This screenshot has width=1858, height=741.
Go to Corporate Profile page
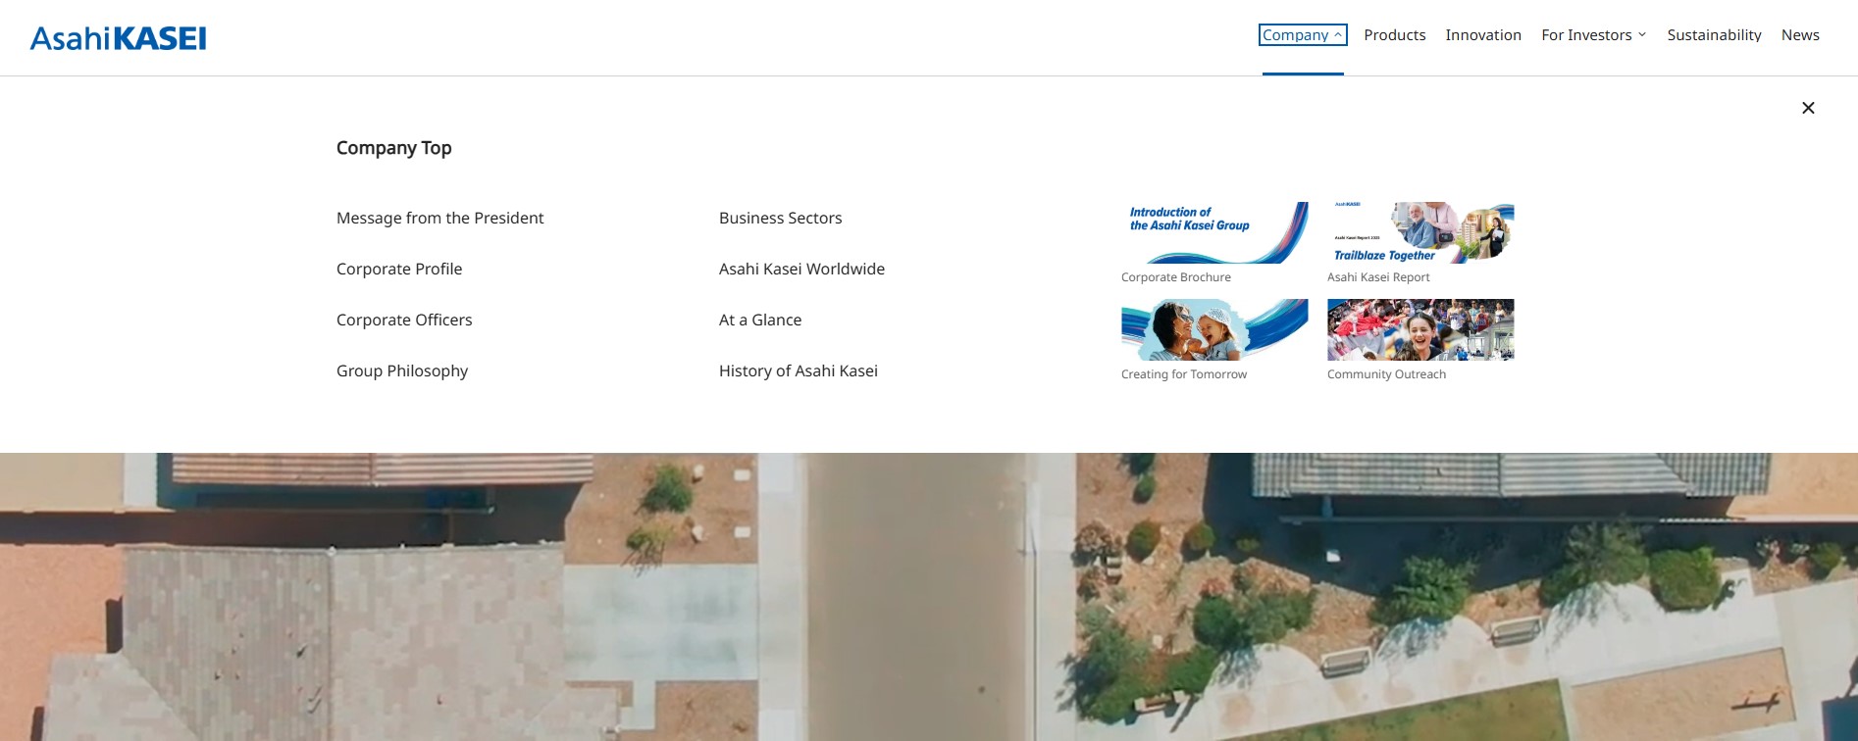[x=399, y=269]
